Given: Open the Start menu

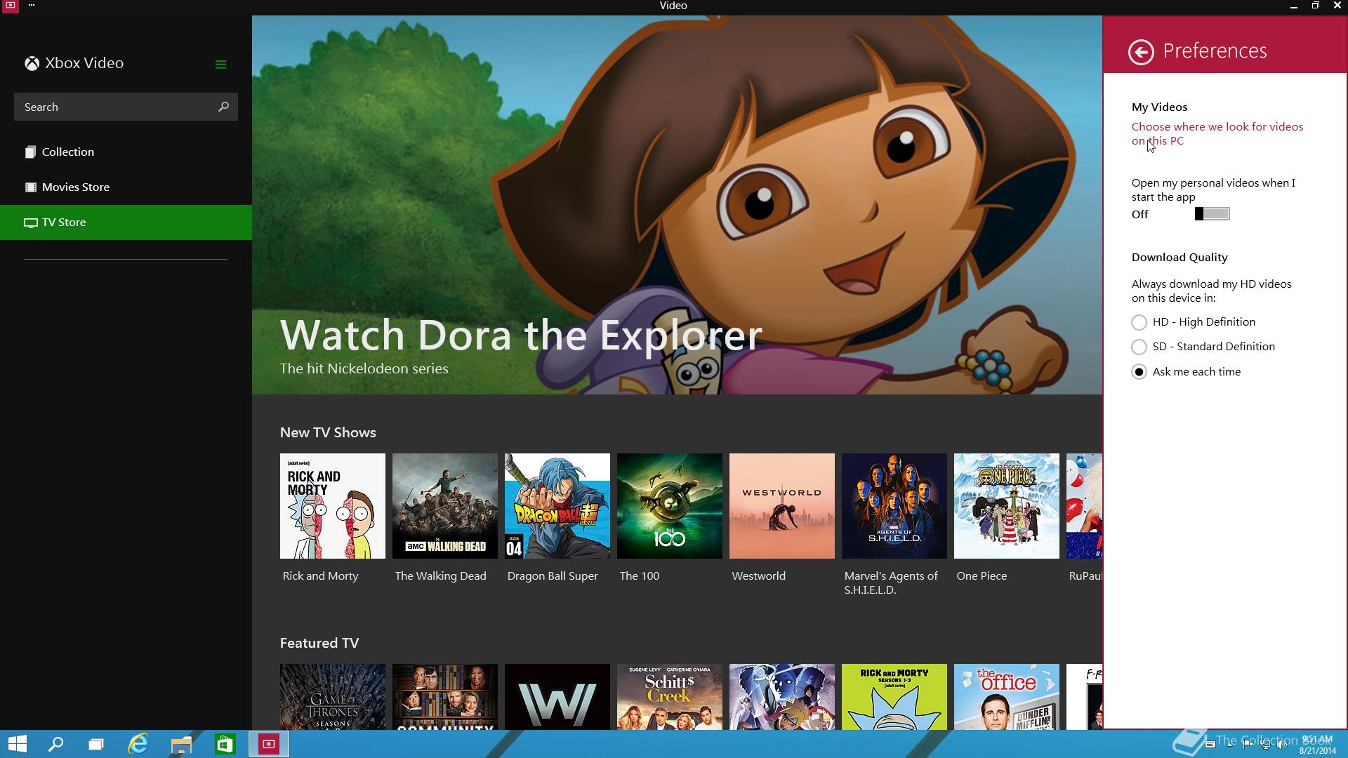Looking at the screenshot, I should tap(17, 744).
